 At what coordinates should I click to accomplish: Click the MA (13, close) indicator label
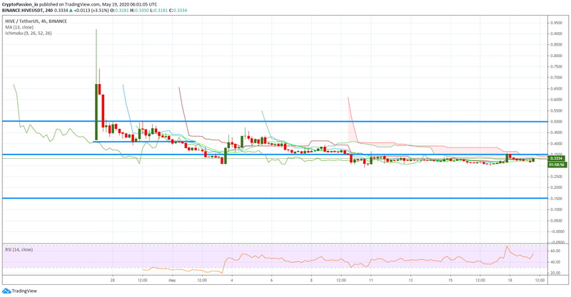(x=19, y=27)
